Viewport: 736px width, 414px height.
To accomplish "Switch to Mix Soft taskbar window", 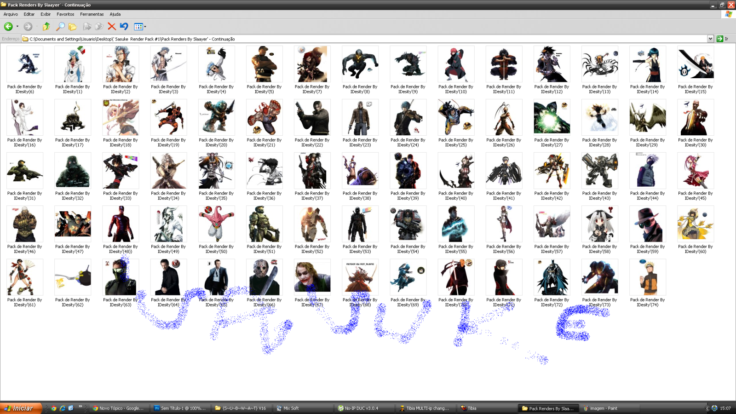I will (x=303, y=408).
